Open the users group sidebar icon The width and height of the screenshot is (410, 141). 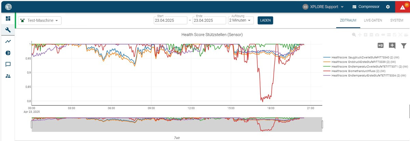tap(8, 76)
